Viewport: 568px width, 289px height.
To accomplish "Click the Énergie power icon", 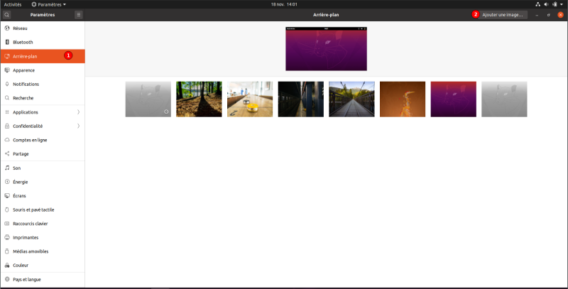I will click(7, 182).
